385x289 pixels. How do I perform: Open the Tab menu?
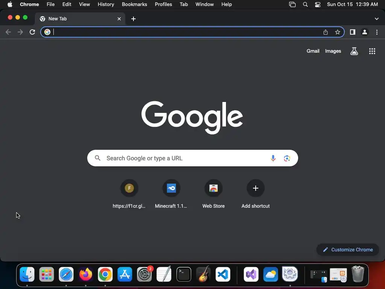click(x=183, y=5)
